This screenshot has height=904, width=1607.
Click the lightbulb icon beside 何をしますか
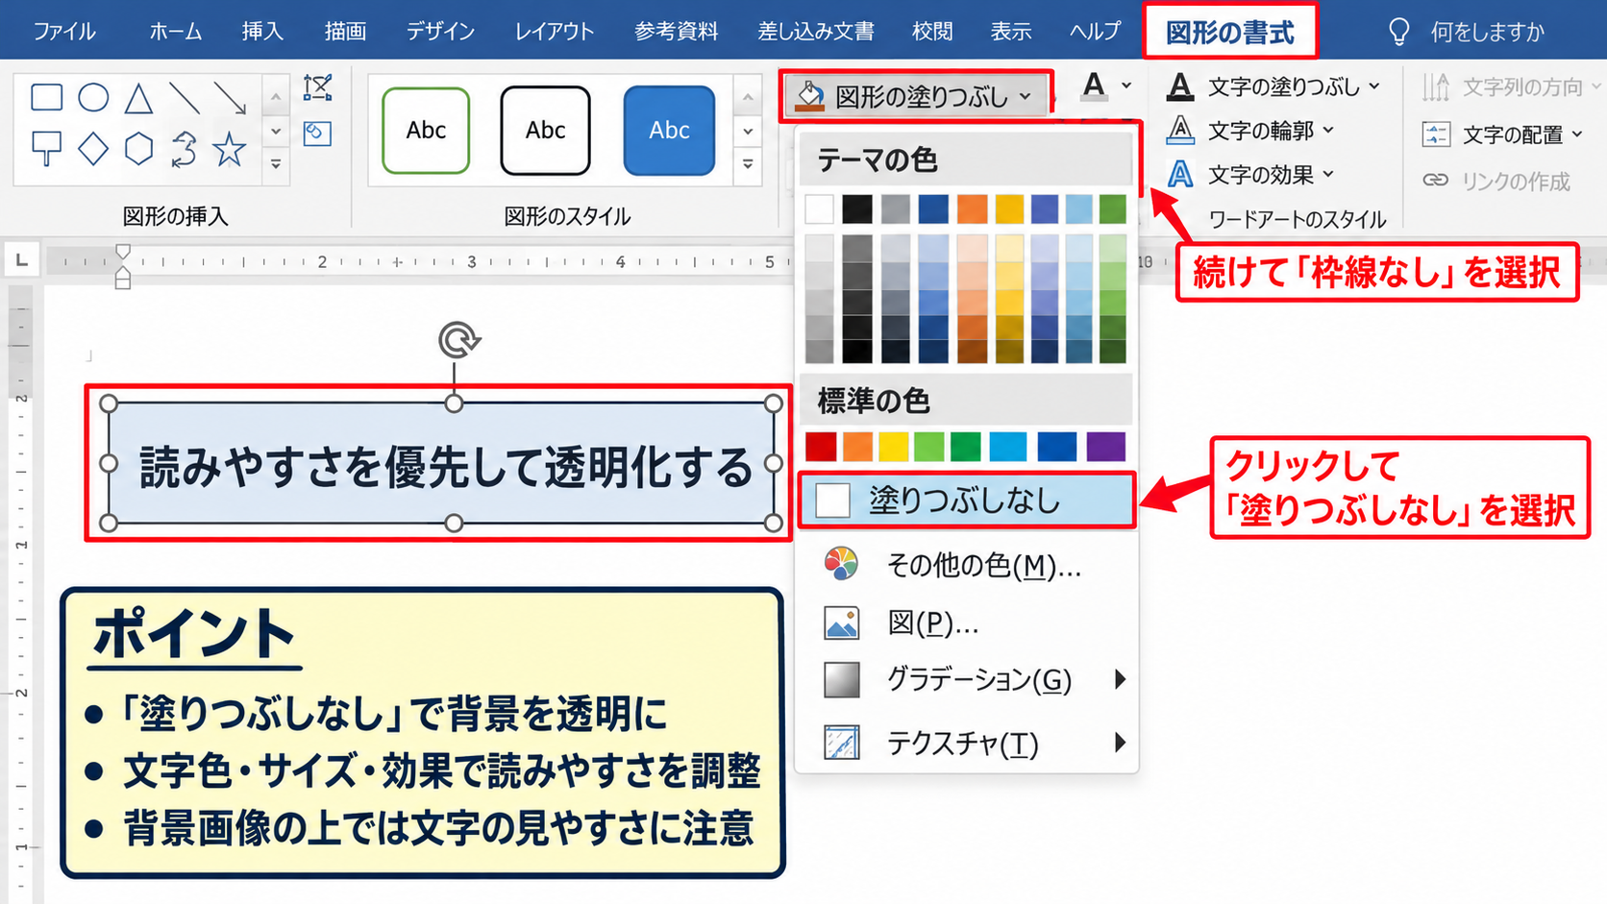point(1399,32)
